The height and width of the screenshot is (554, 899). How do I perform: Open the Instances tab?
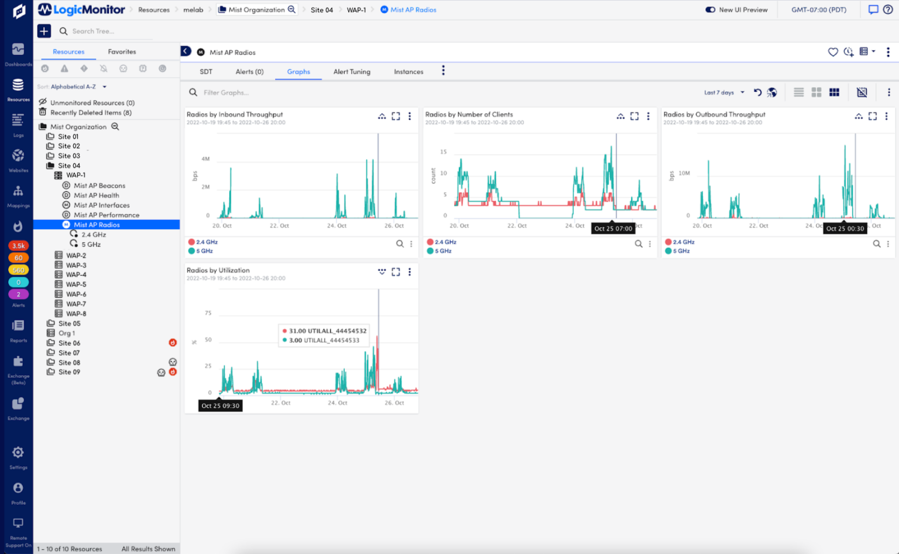(x=409, y=72)
